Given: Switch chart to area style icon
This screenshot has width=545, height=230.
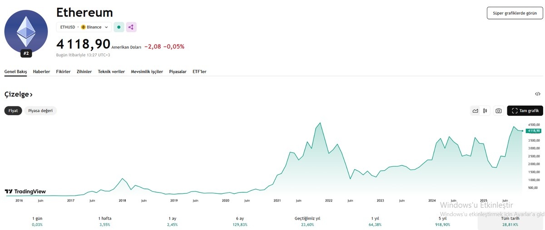Looking at the screenshot, I should point(475,111).
